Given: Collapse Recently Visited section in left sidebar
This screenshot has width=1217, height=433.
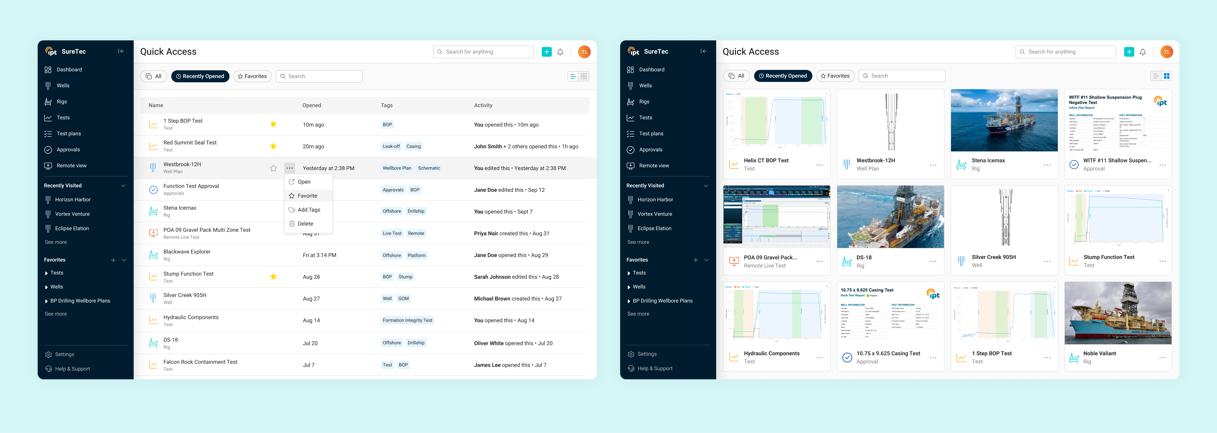Looking at the screenshot, I should 123,186.
